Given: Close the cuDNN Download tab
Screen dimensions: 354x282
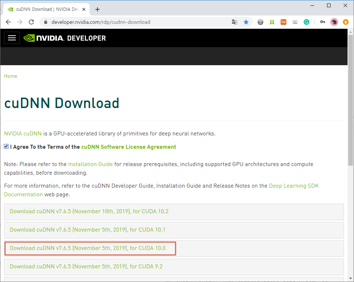Looking at the screenshot, I should point(84,9).
